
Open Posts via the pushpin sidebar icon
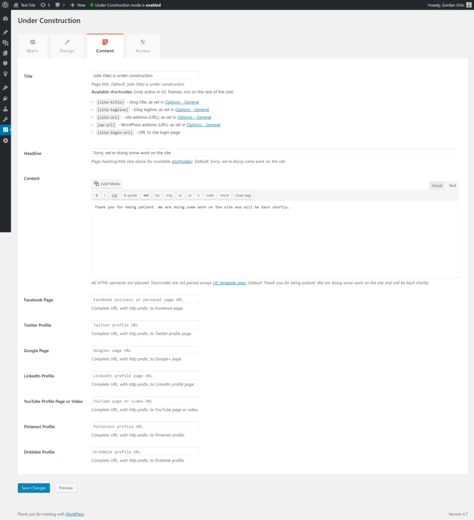point(5,32)
